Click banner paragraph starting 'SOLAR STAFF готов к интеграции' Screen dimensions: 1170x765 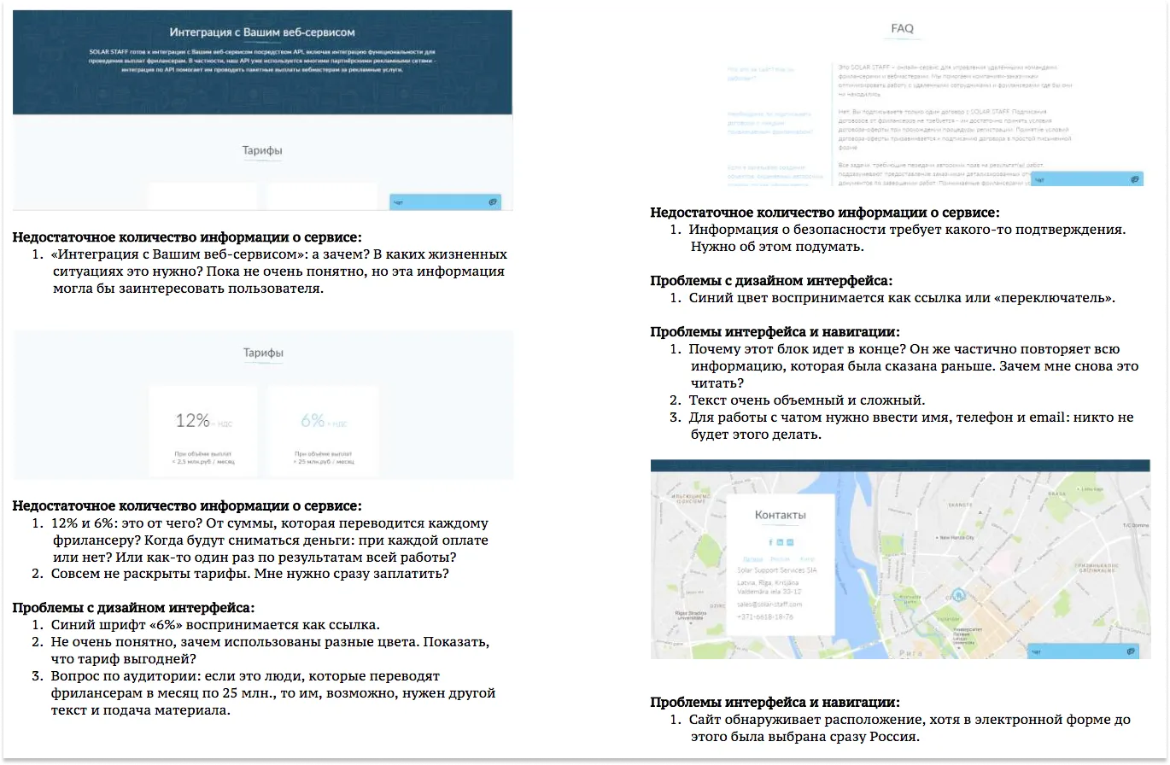(262, 61)
